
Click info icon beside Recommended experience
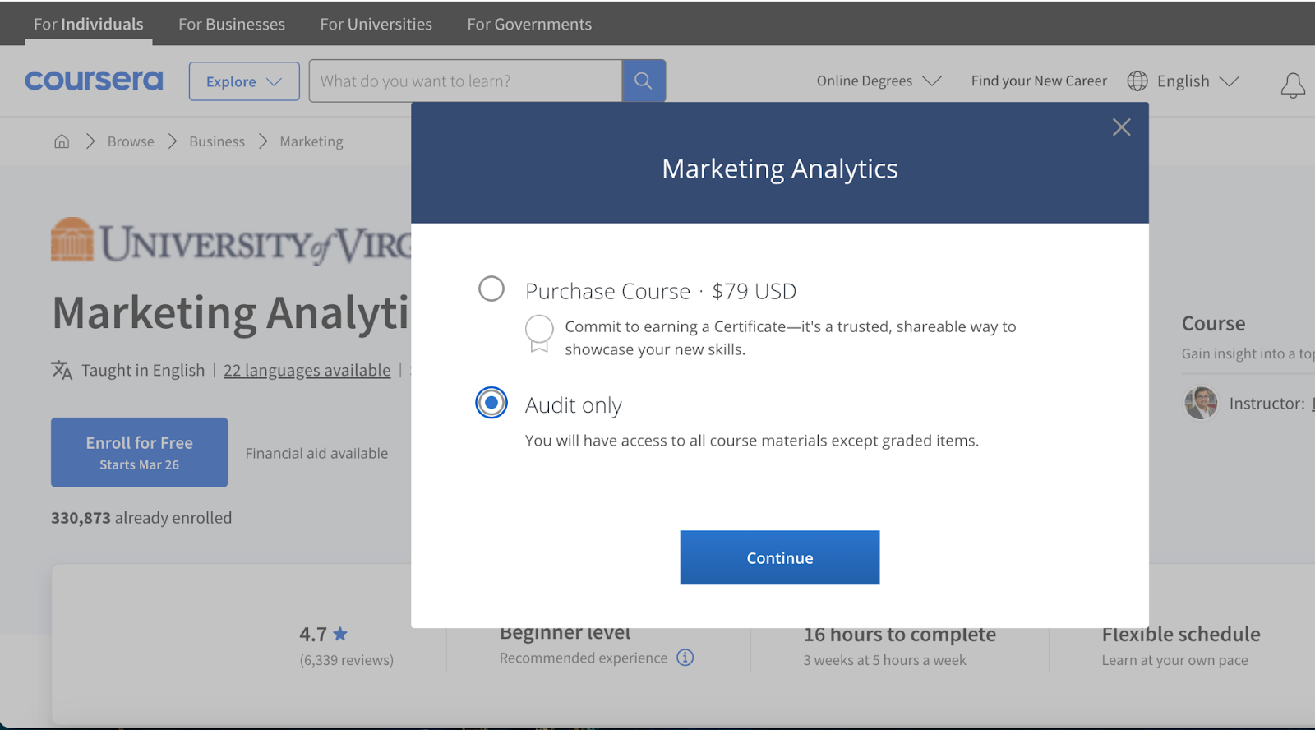click(685, 658)
